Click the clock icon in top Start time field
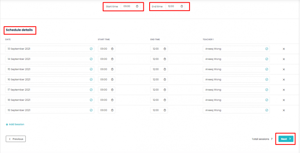The image size is (300, 153). 137,6
